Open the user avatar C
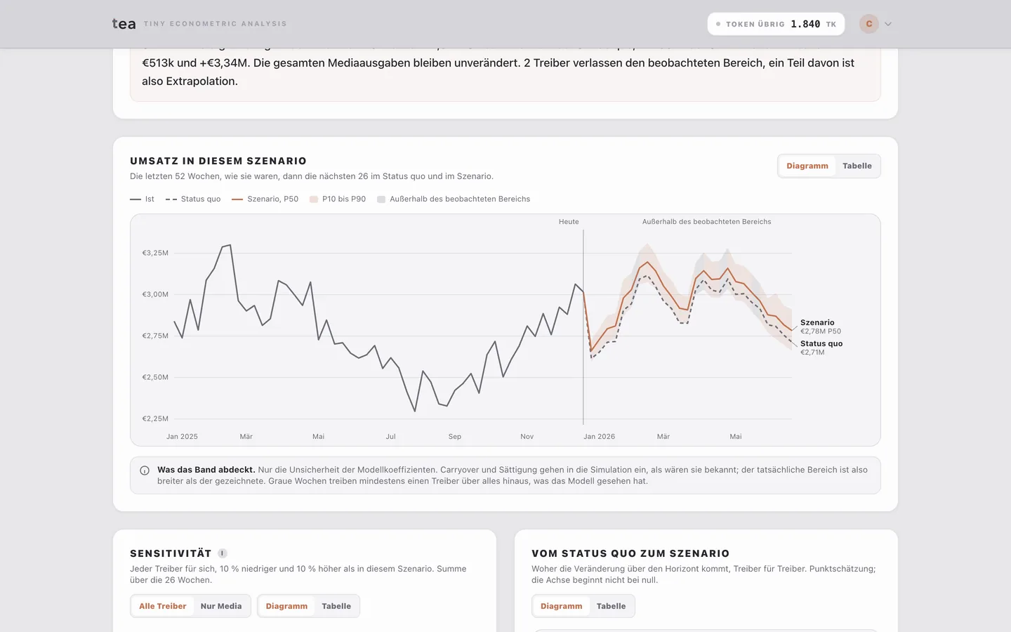Screen dimensions: 1011x632 pyautogui.click(x=869, y=24)
